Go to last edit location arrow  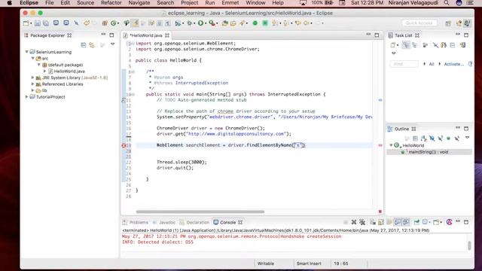click(x=297, y=23)
